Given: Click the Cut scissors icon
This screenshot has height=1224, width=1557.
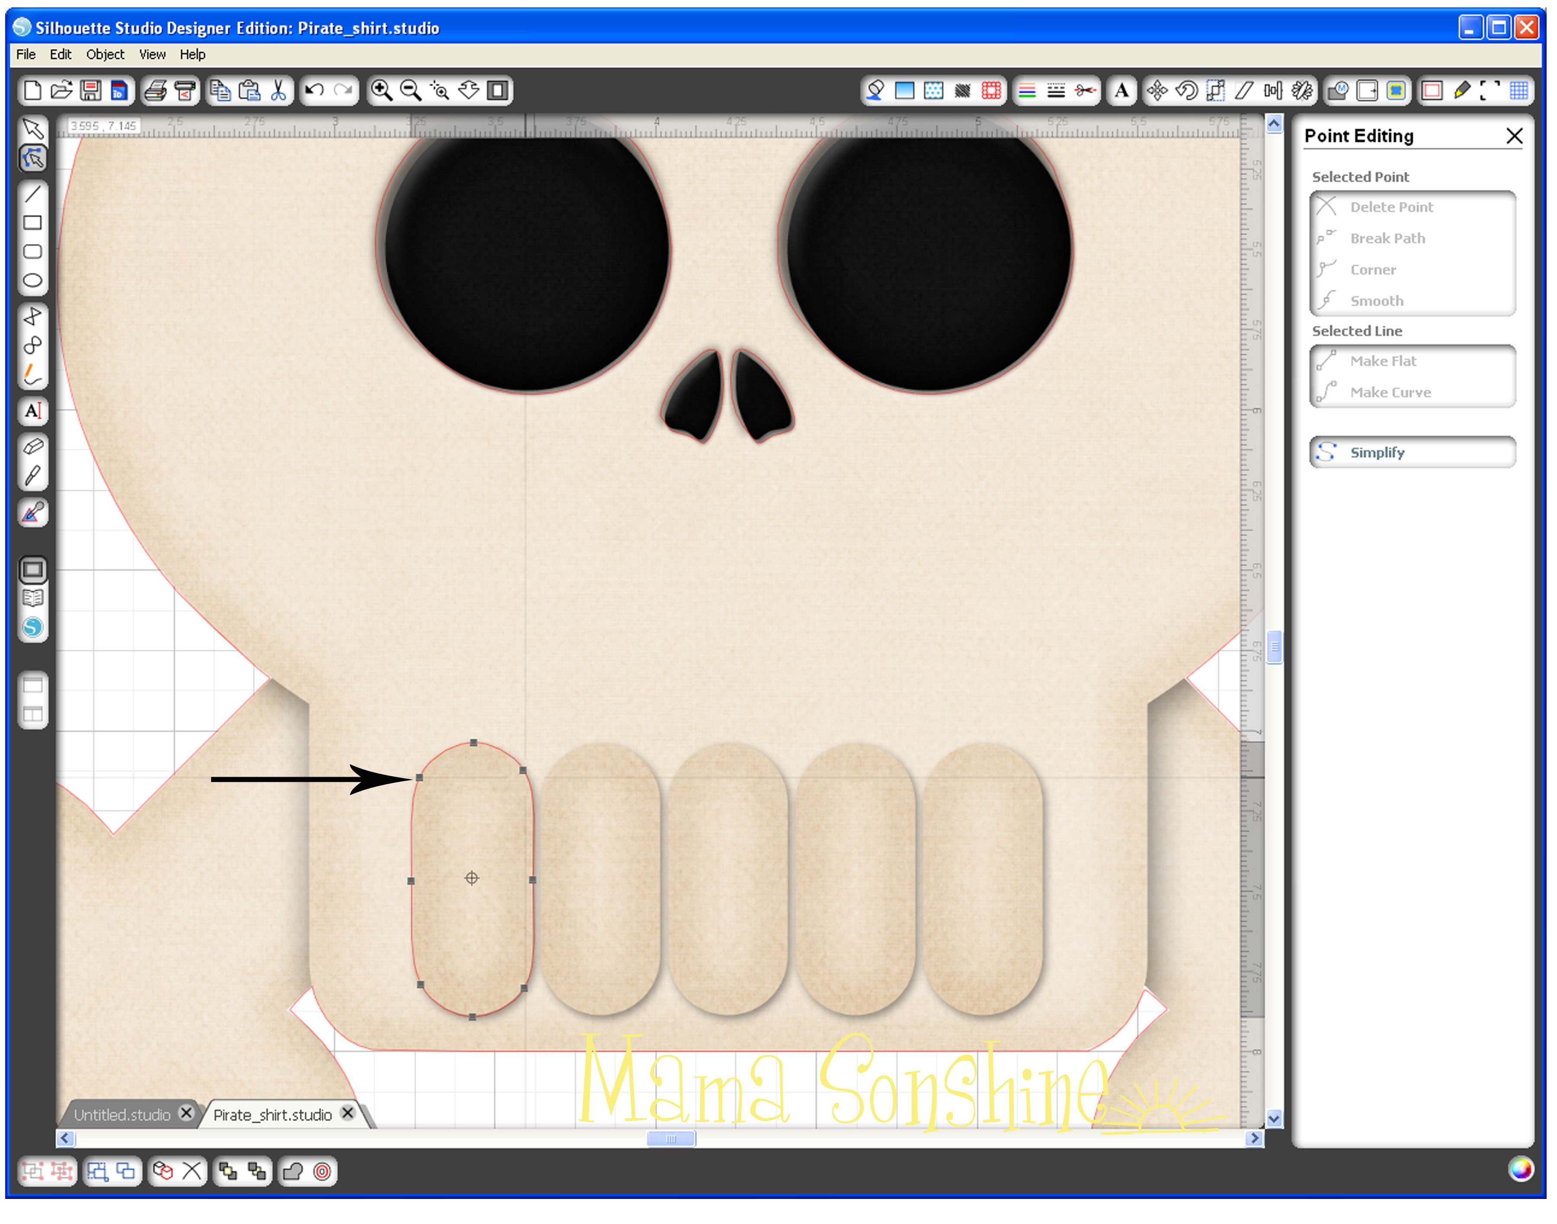Looking at the screenshot, I should (x=278, y=91).
